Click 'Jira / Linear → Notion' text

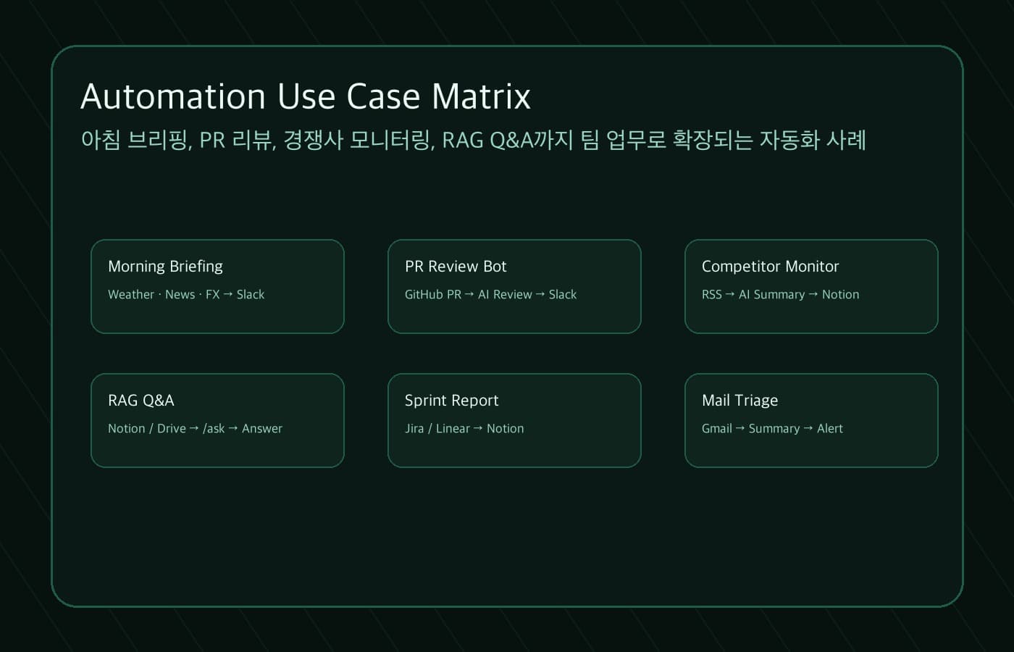(464, 428)
